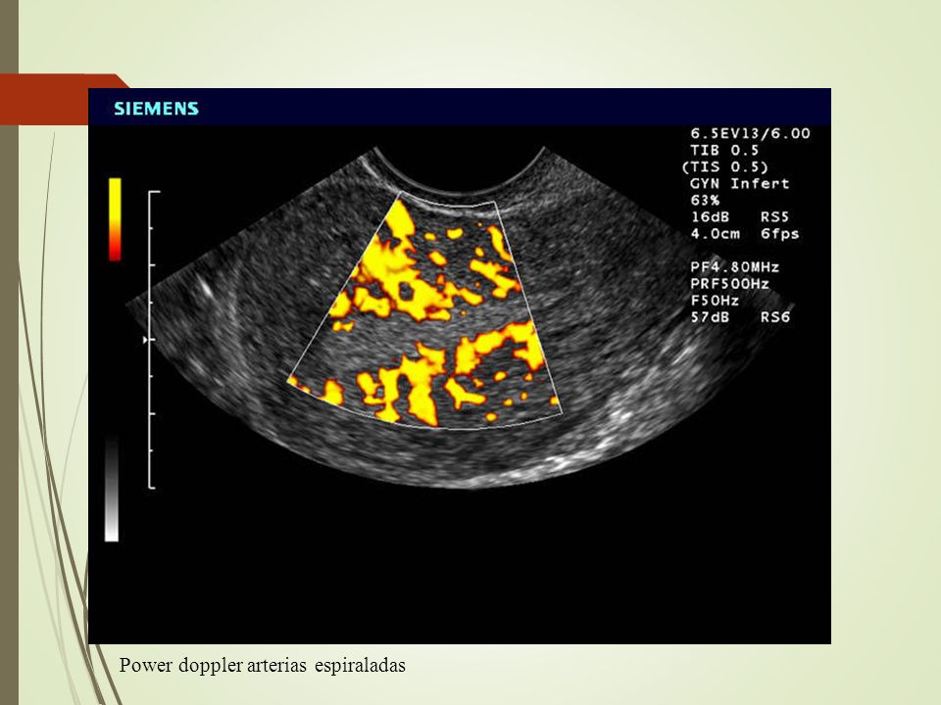Click the TIB 0.5 value
The height and width of the screenshot is (705, 941).
724,150
